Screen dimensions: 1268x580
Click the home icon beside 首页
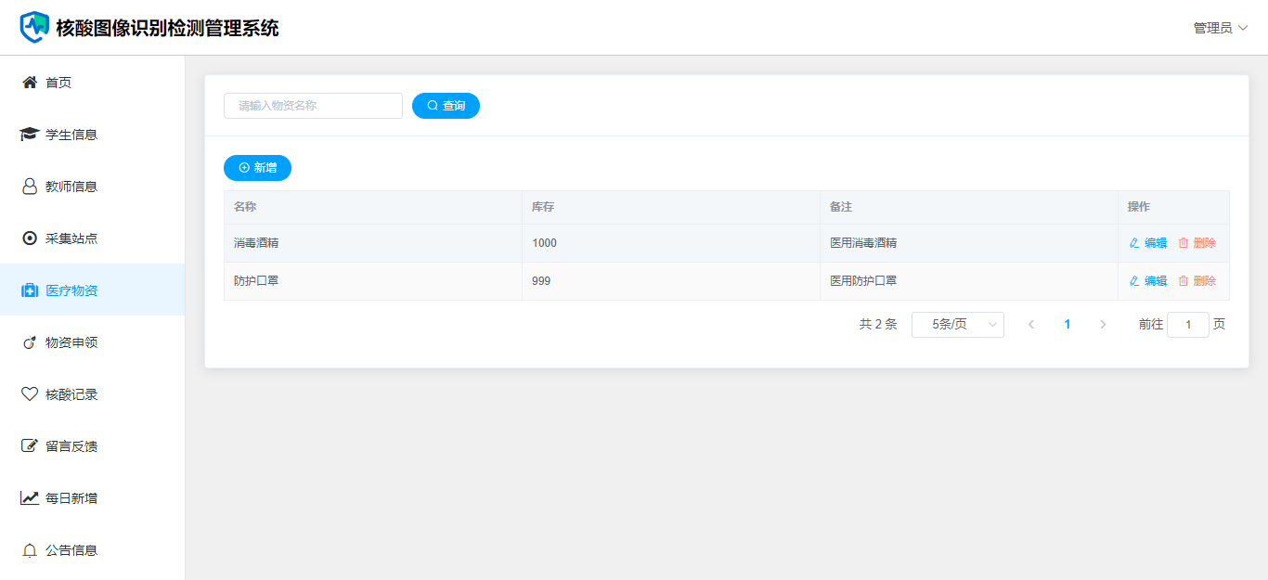(x=30, y=83)
